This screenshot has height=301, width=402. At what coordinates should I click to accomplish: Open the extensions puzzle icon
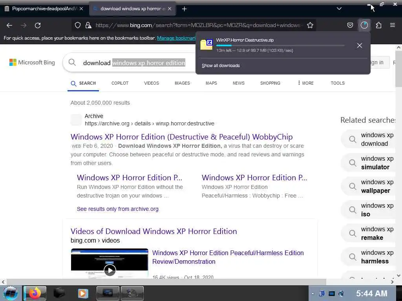coord(378,25)
